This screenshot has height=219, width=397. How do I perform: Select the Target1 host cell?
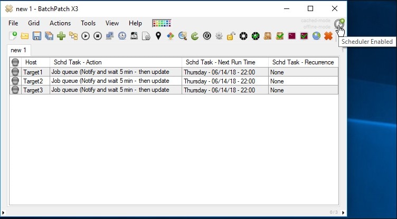pyautogui.click(x=35, y=72)
